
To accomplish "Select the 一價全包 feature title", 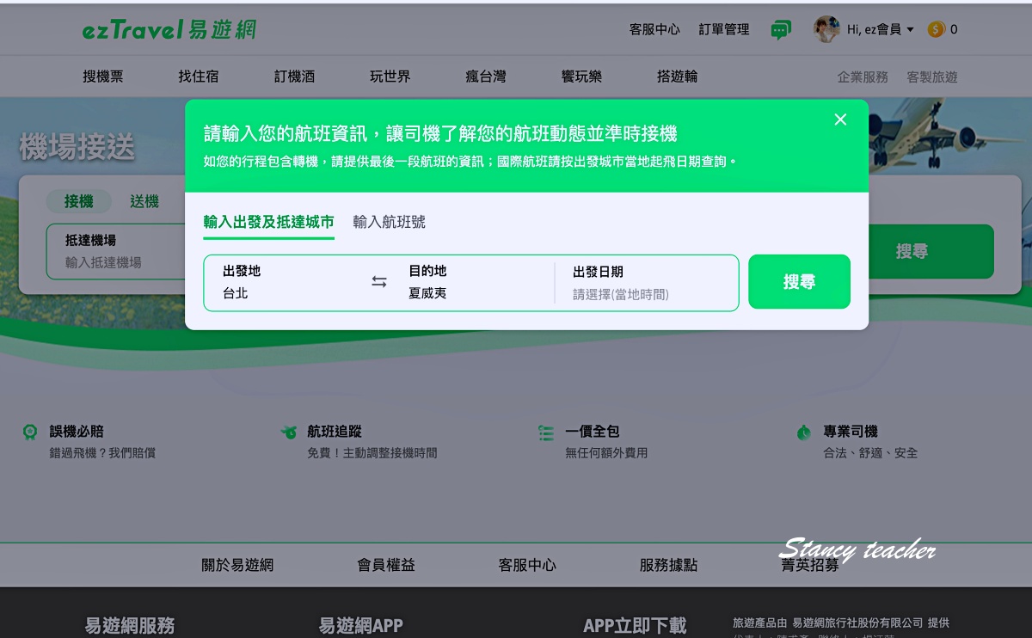I will point(593,432).
